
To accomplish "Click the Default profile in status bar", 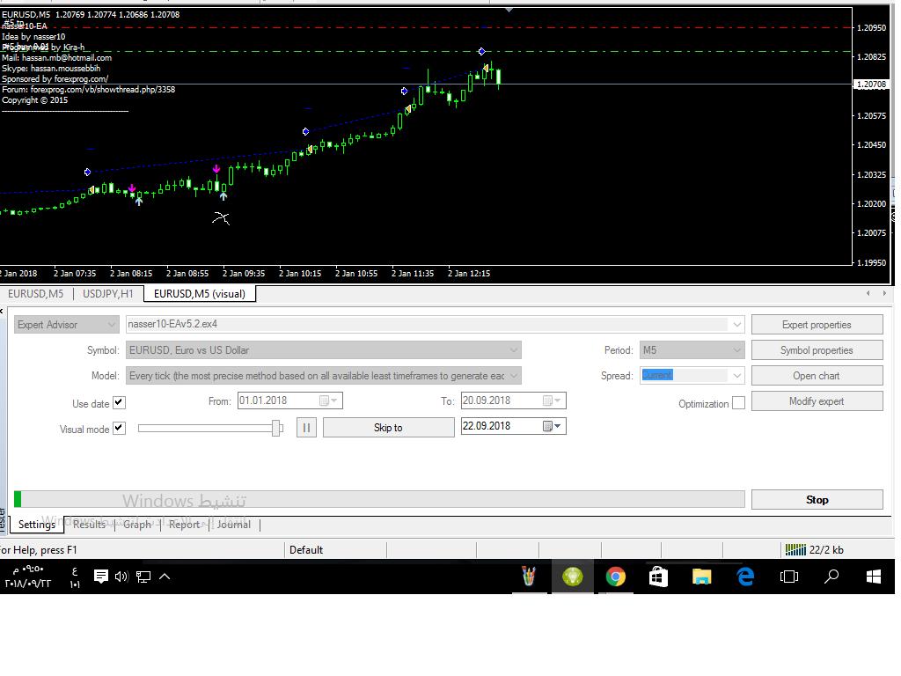I will pyautogui.click(x=306, y=550).
